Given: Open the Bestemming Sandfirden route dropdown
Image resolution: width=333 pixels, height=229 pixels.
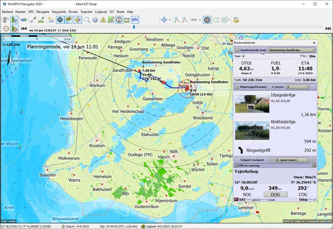Looking at the screenshot, I should click(292, 50).
